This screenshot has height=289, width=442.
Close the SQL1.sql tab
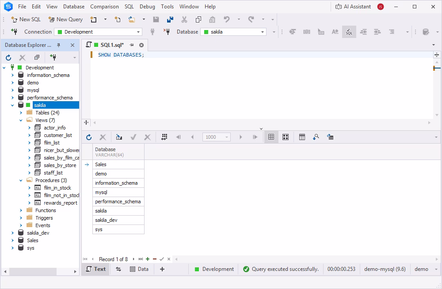141,45
